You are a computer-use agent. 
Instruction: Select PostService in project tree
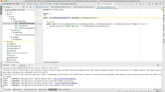(x=23, y=26)
